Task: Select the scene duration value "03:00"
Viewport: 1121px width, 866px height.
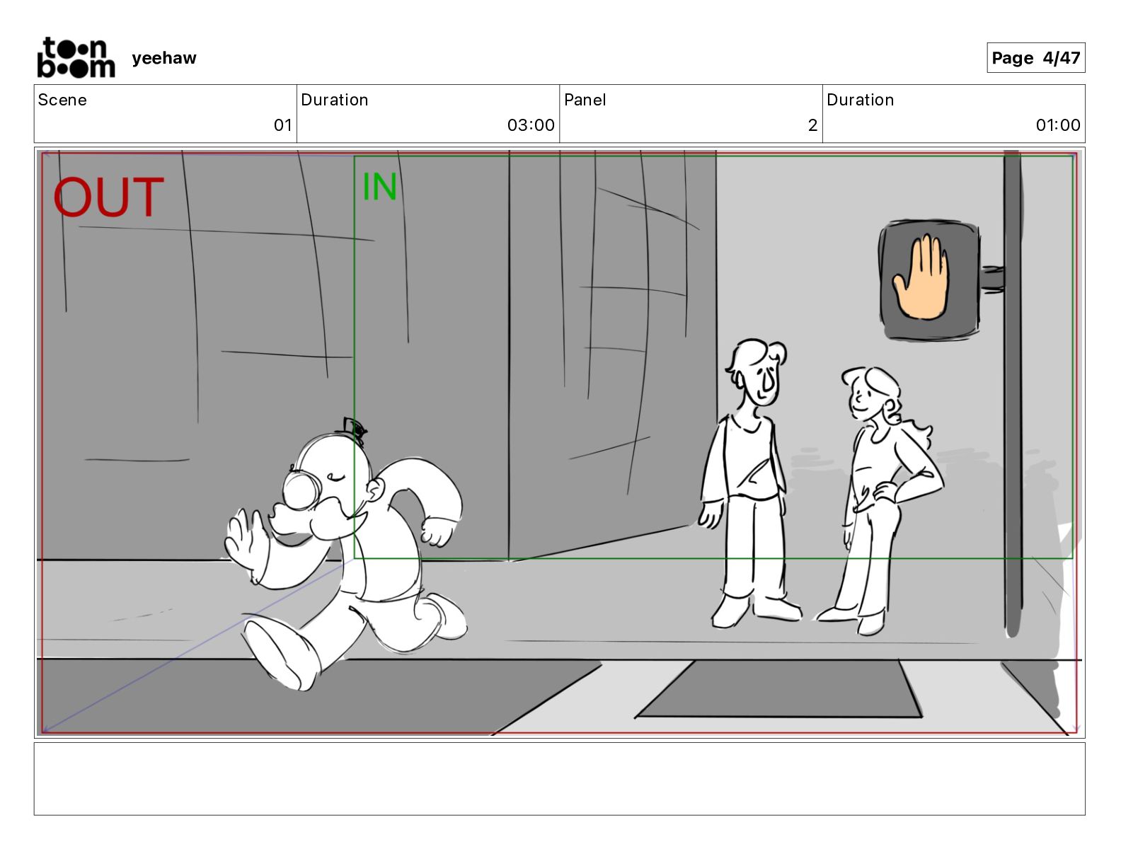Action: tap(531, 125)
